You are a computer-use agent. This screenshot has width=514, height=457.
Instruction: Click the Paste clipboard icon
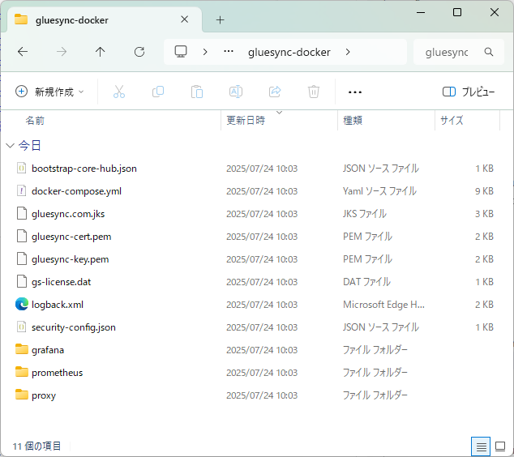(x=197, y=92)
